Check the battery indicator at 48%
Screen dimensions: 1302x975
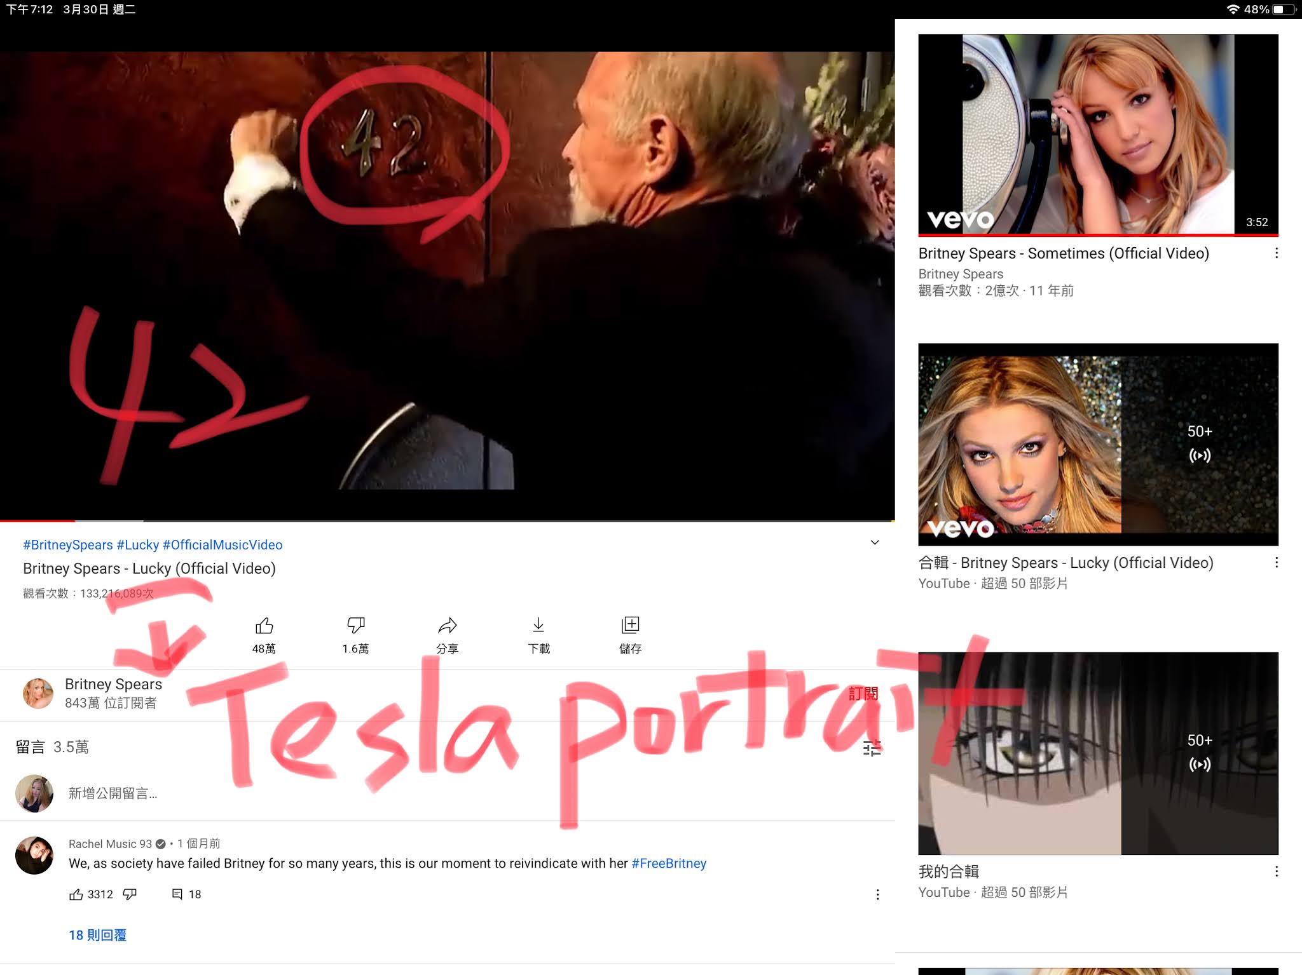coord(1284,10)
